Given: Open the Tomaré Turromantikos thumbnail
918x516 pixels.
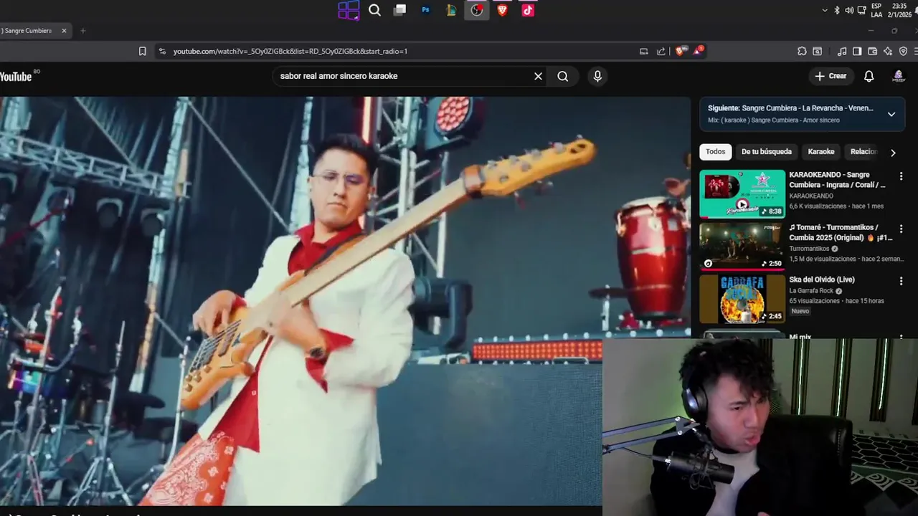Looking at the screenshot, I should point(742,247).
